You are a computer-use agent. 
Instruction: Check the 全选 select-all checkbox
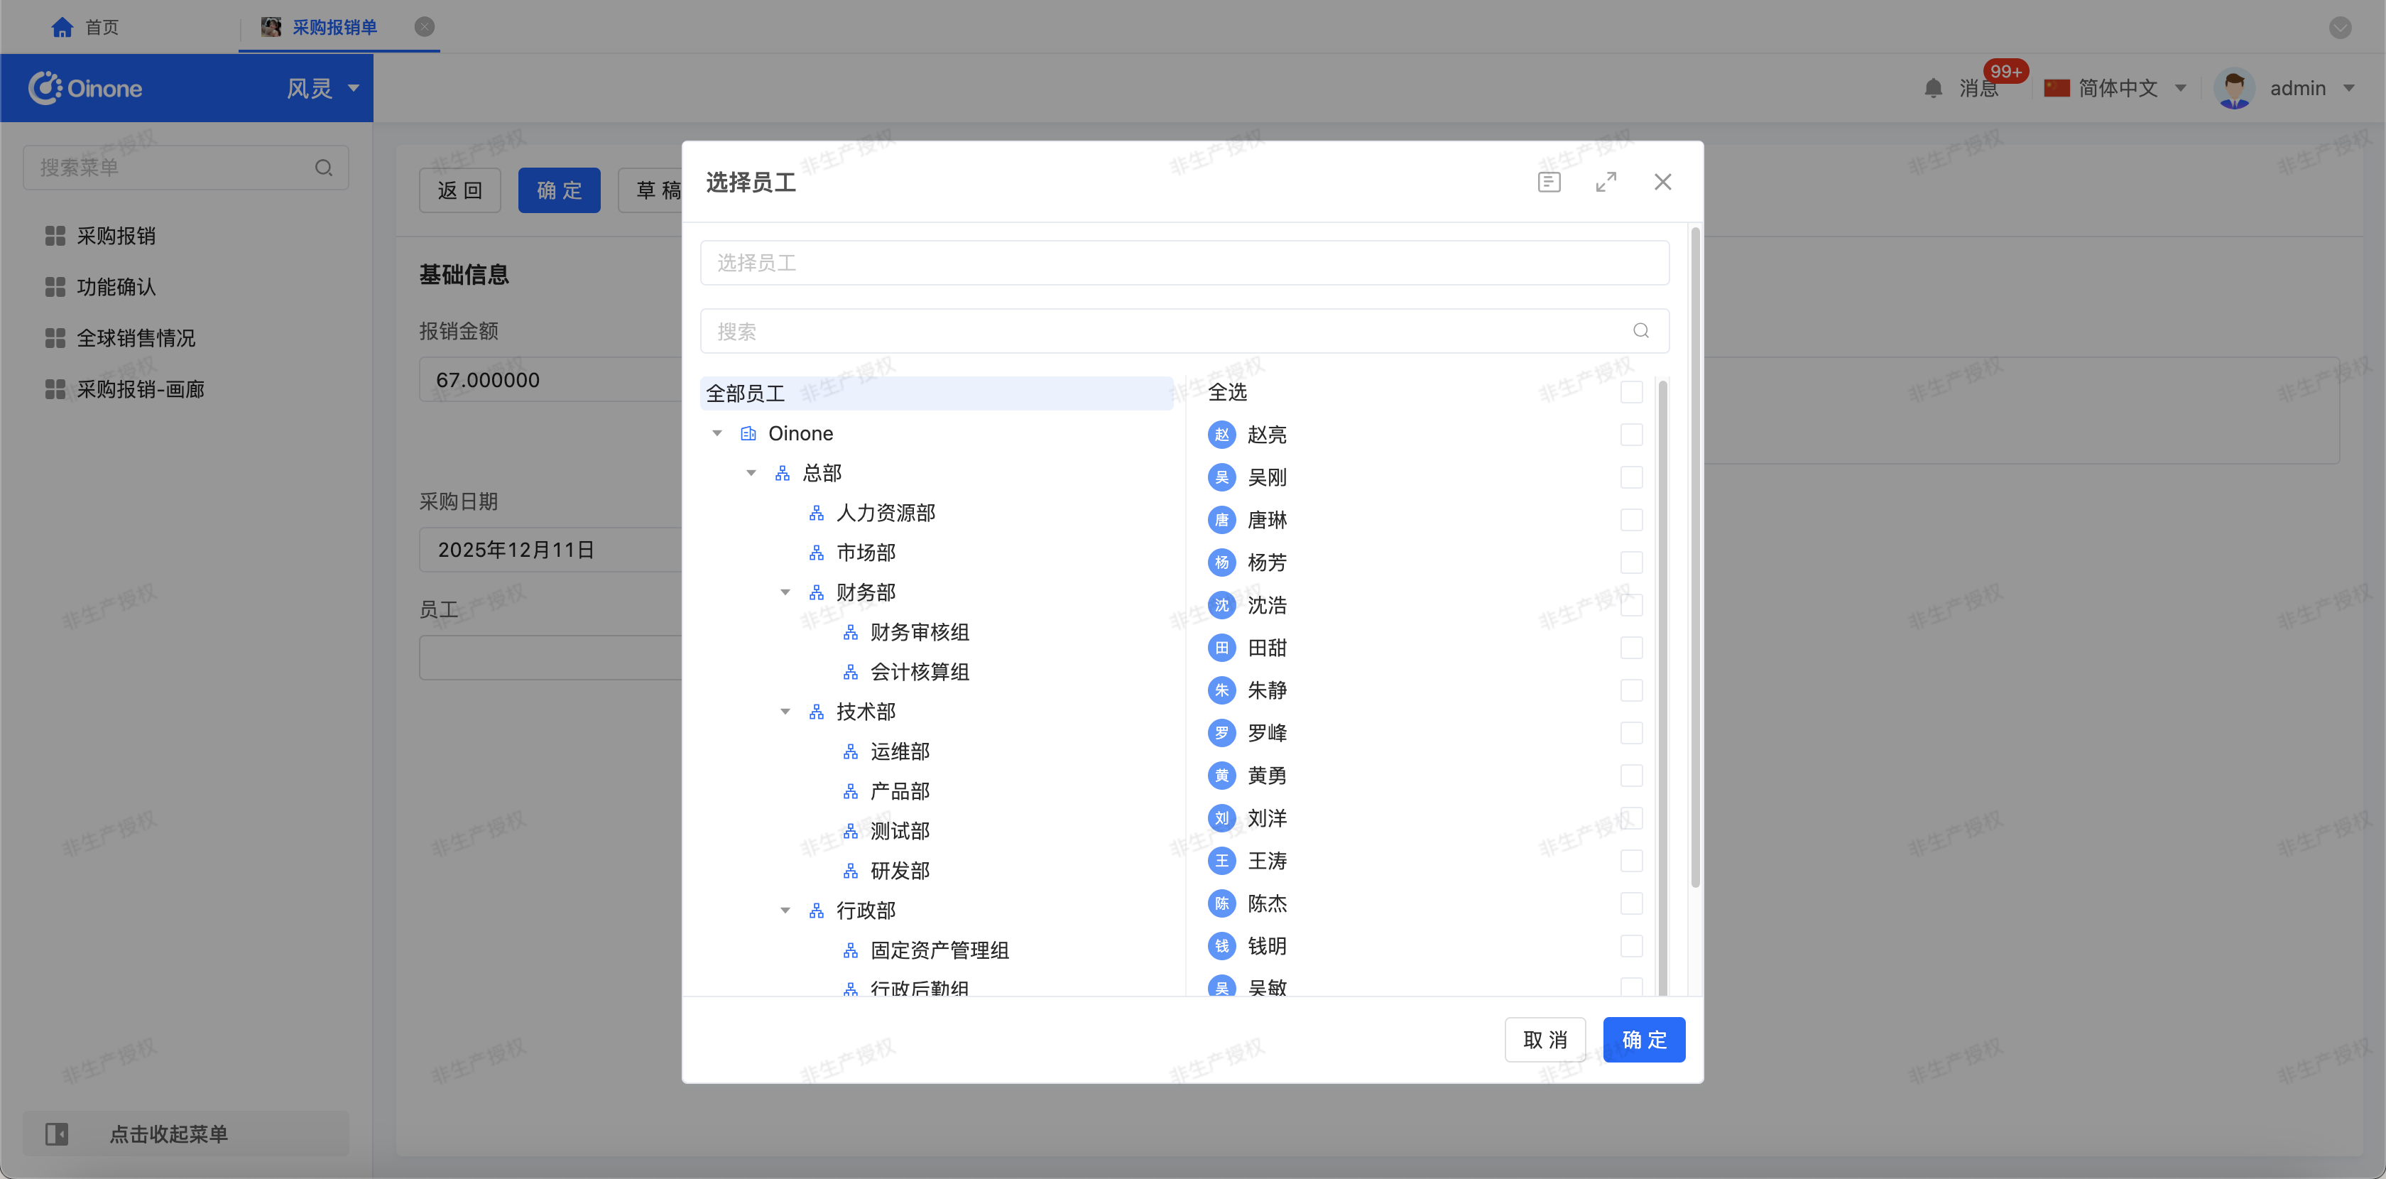pos(1631,392)
